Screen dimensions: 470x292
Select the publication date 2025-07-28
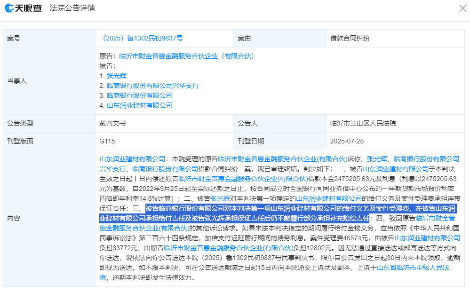pos(347,142)
